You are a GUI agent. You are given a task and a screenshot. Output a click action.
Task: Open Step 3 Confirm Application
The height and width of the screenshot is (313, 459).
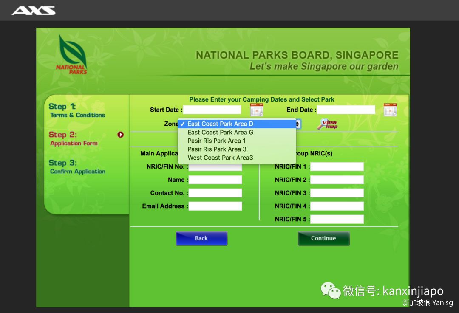pyautogui.click(x=77, y=167)
